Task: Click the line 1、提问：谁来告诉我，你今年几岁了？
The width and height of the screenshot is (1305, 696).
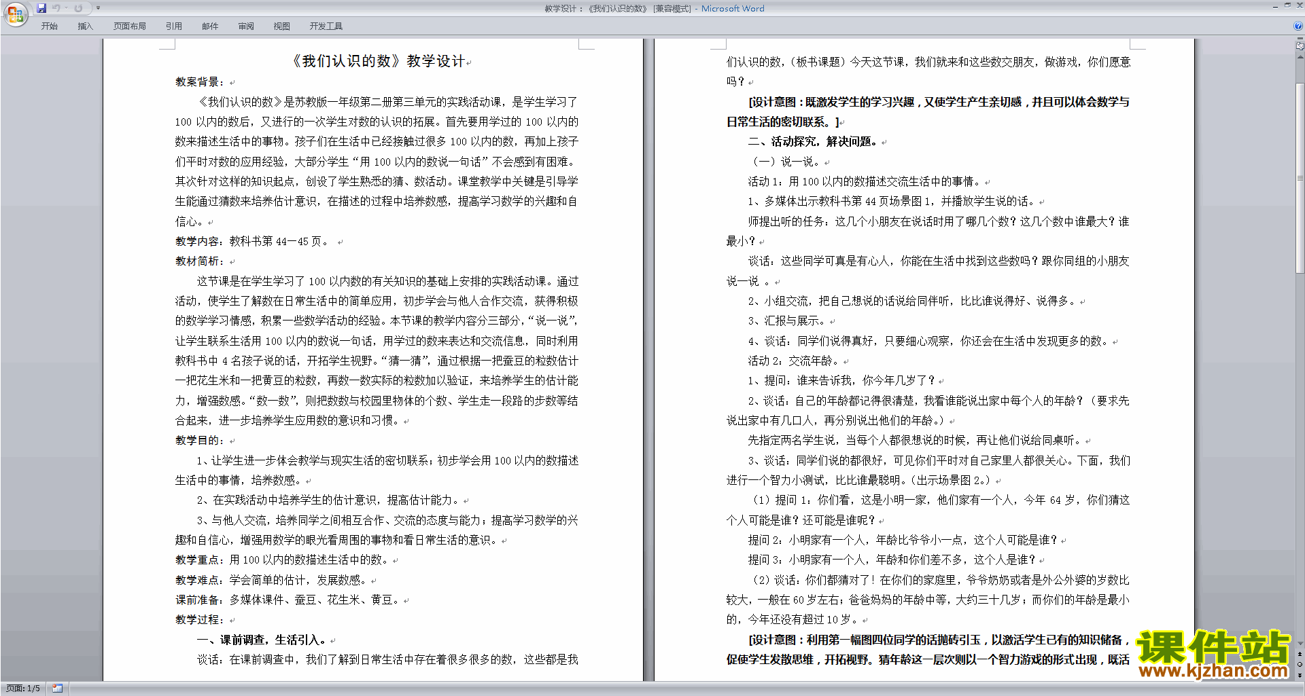Action: (841, 381)
